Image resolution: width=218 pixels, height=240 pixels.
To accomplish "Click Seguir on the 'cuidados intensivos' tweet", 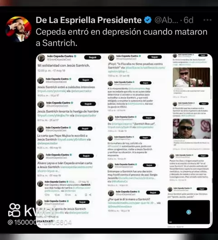I will click(85, 80).
